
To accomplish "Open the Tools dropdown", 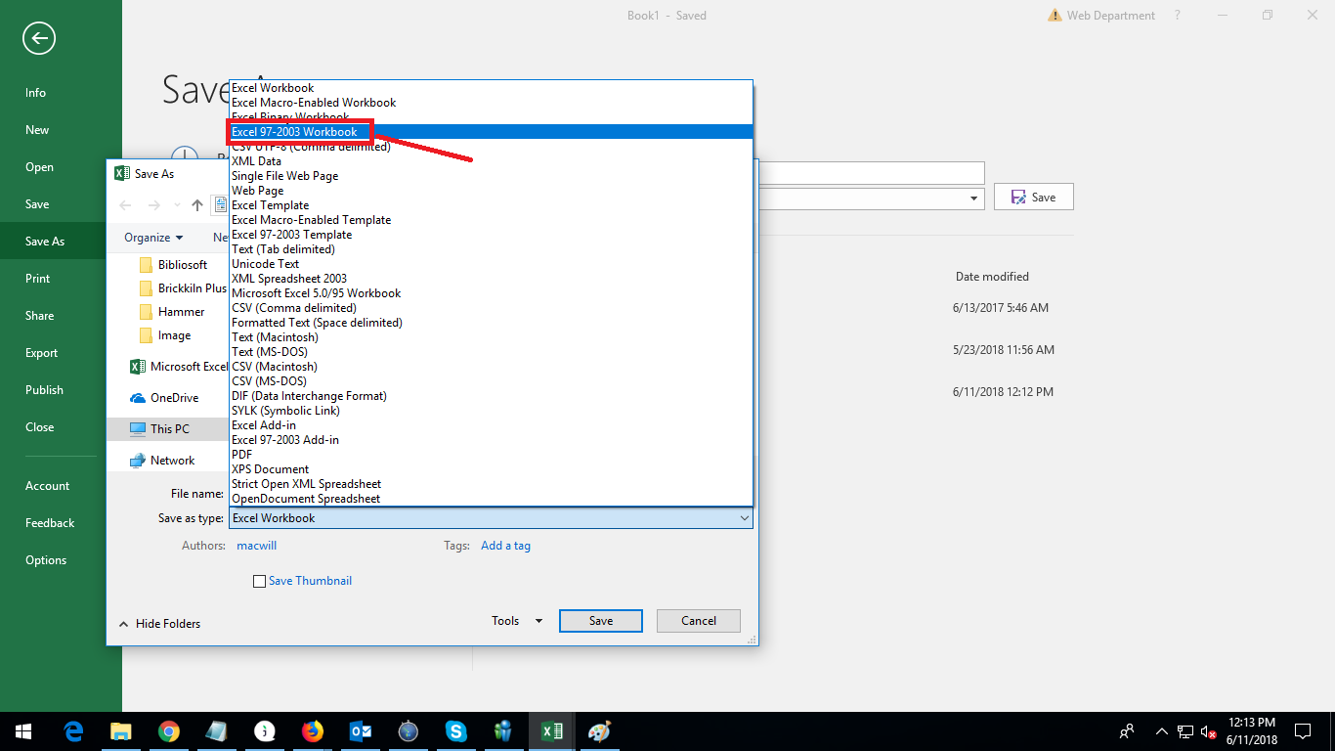I will pos(517,621).
